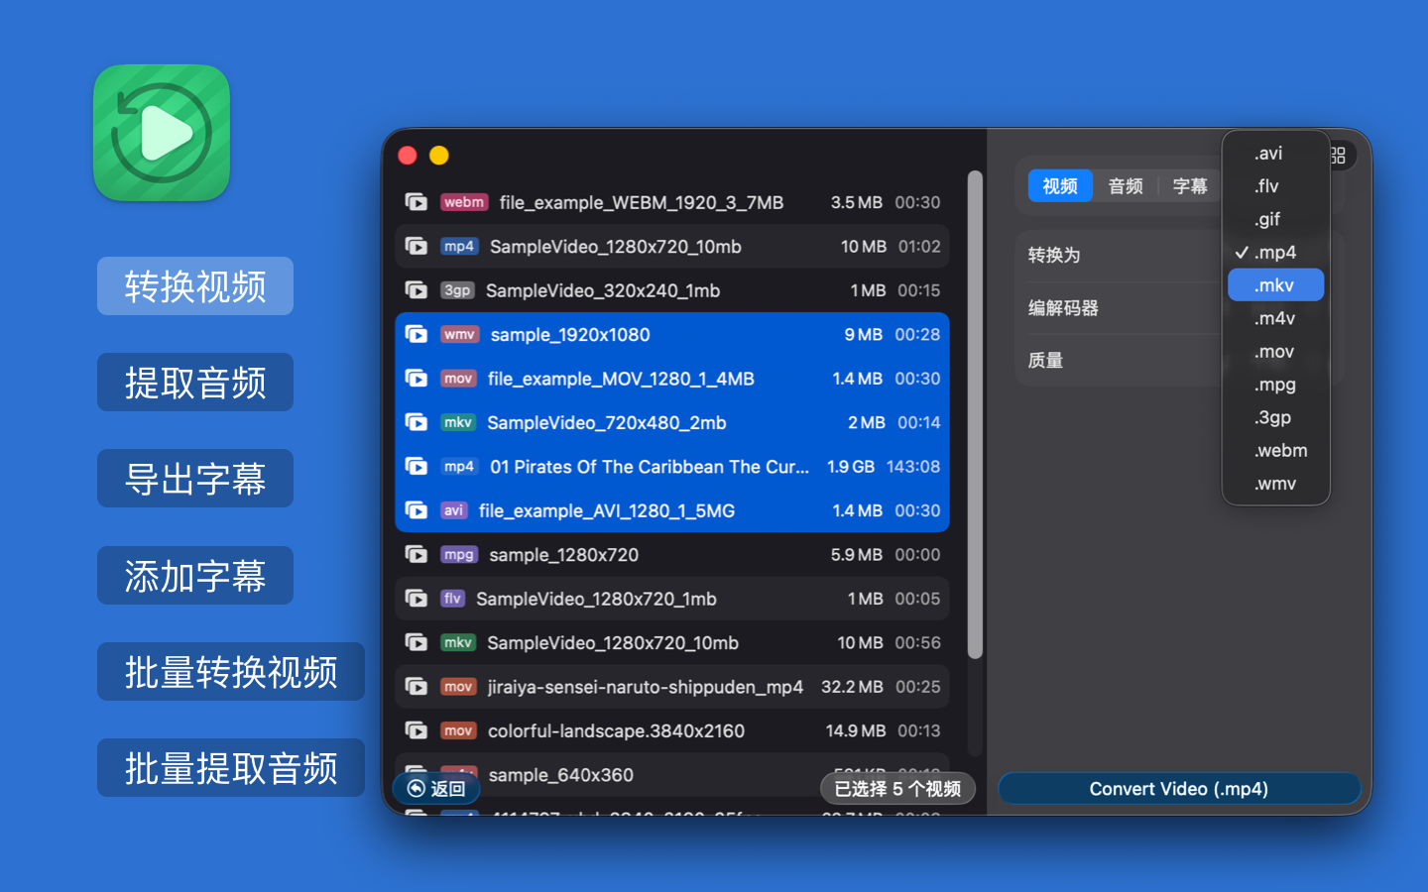The image size is (1428, 892).
Task: Click the video icon beside colorful-landscape.3840x2160
Action: pos(416,731)
